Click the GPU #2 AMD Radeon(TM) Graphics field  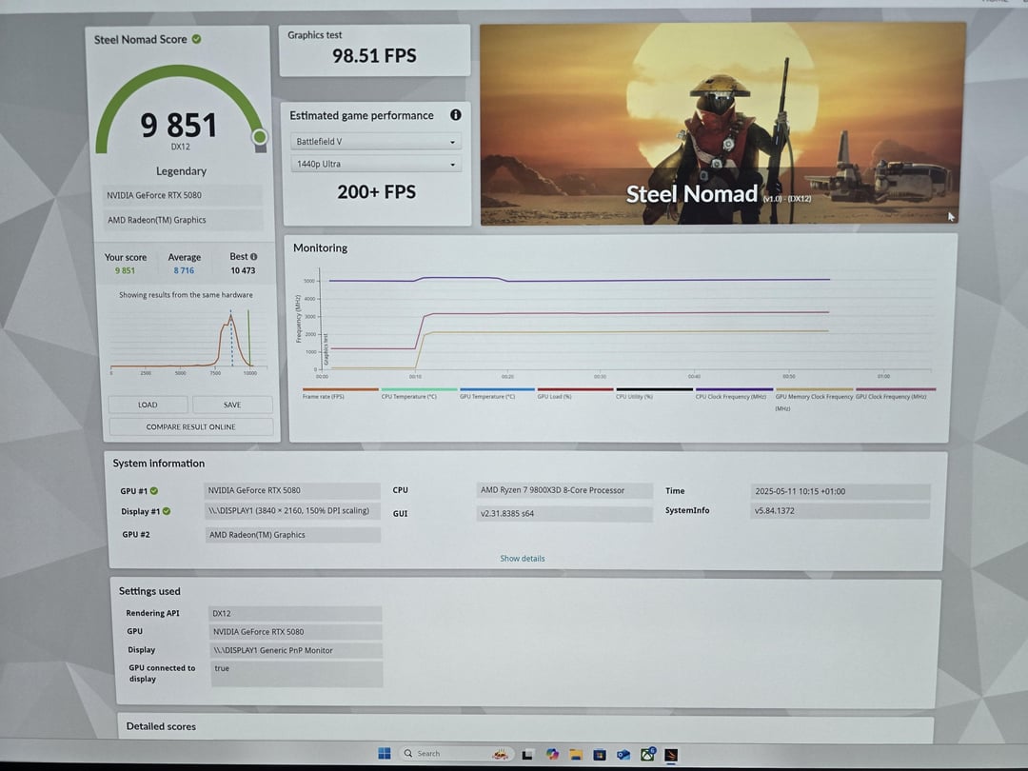(293, 534)
